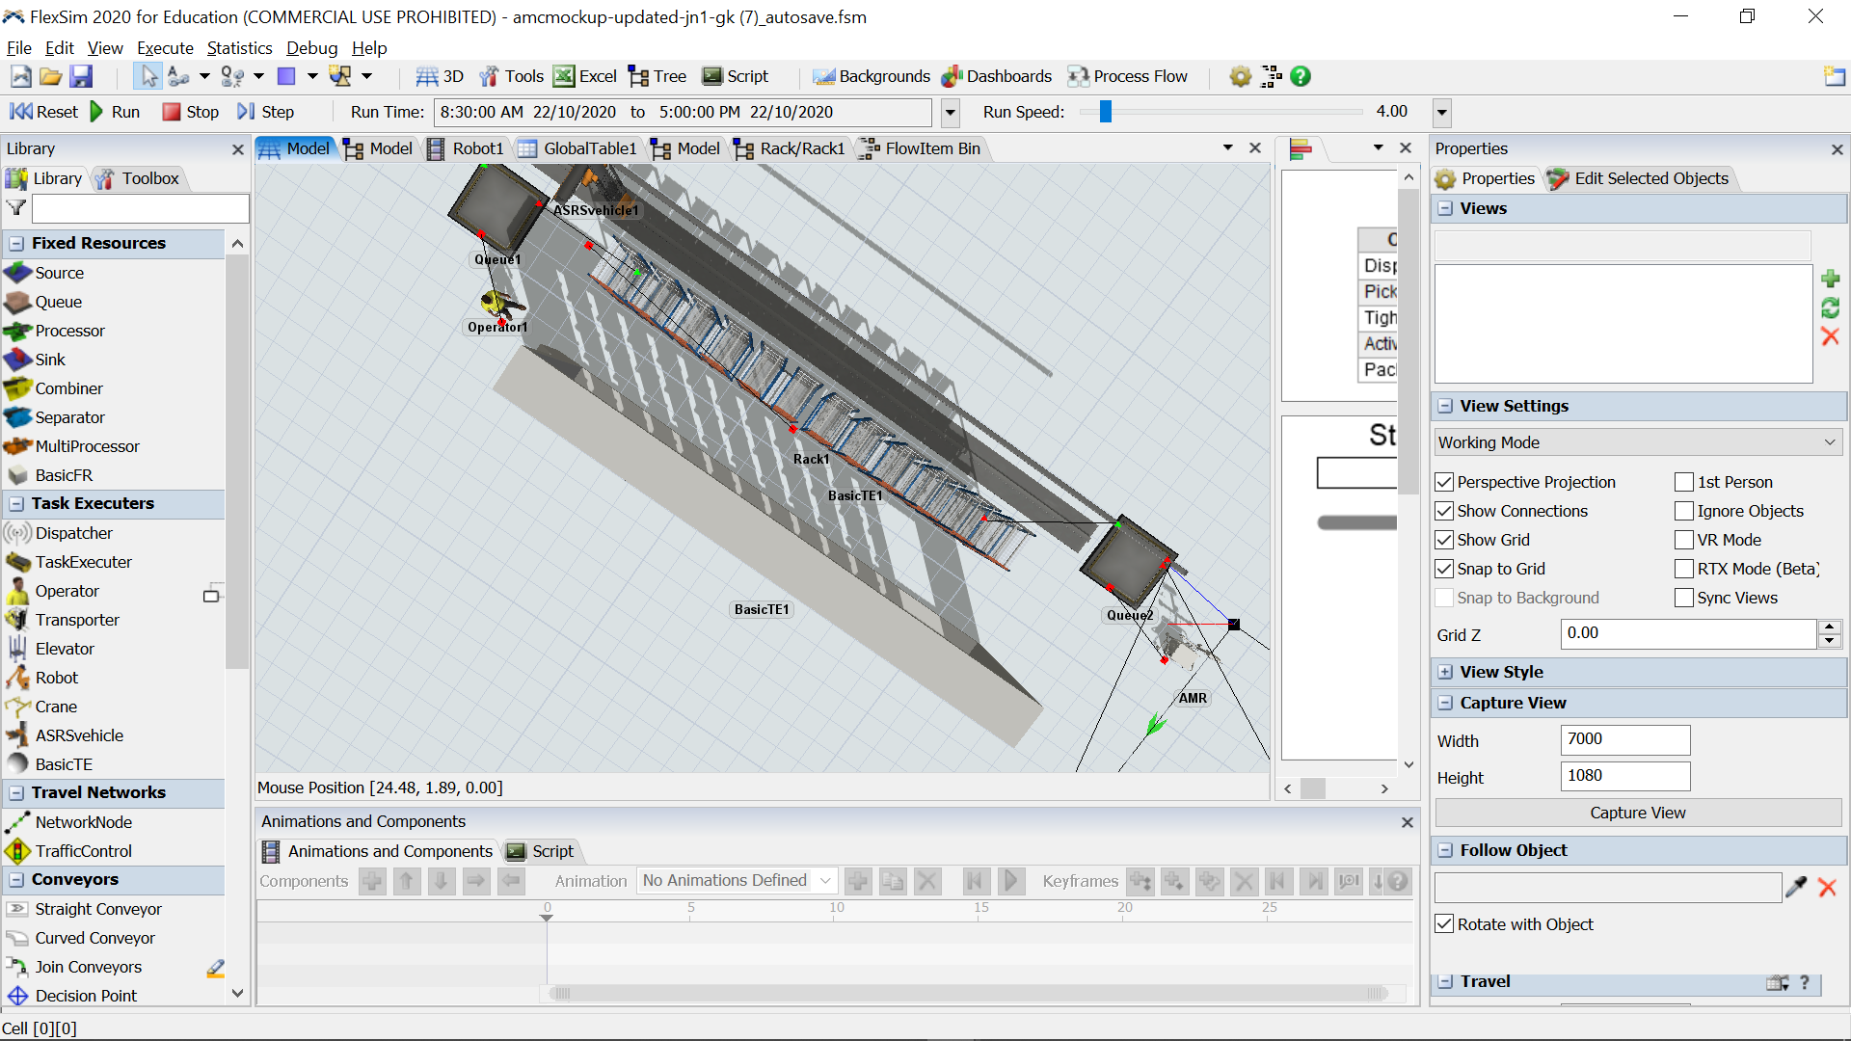Open the Statistics menu
Screen dimensions: 1851x1041
pos(239,48)
